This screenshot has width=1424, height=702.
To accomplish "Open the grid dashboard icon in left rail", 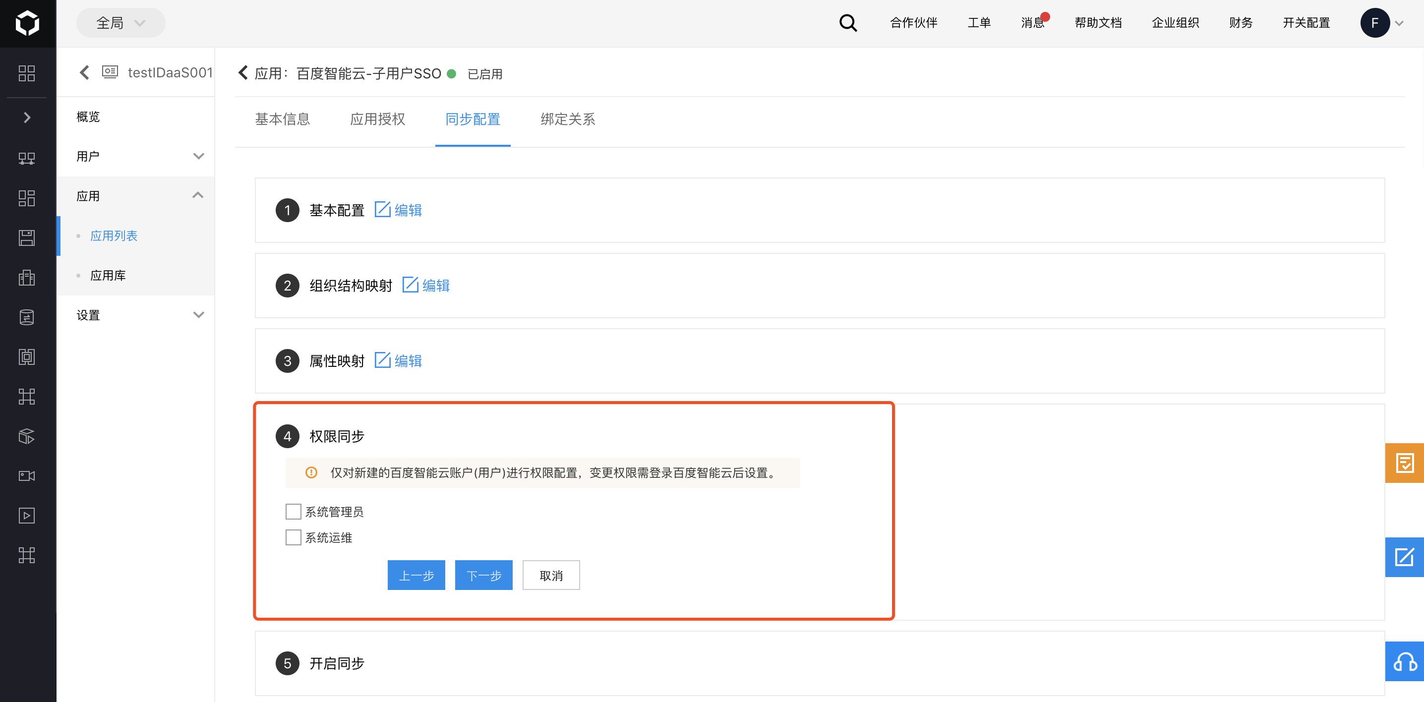I will point(27,73).
